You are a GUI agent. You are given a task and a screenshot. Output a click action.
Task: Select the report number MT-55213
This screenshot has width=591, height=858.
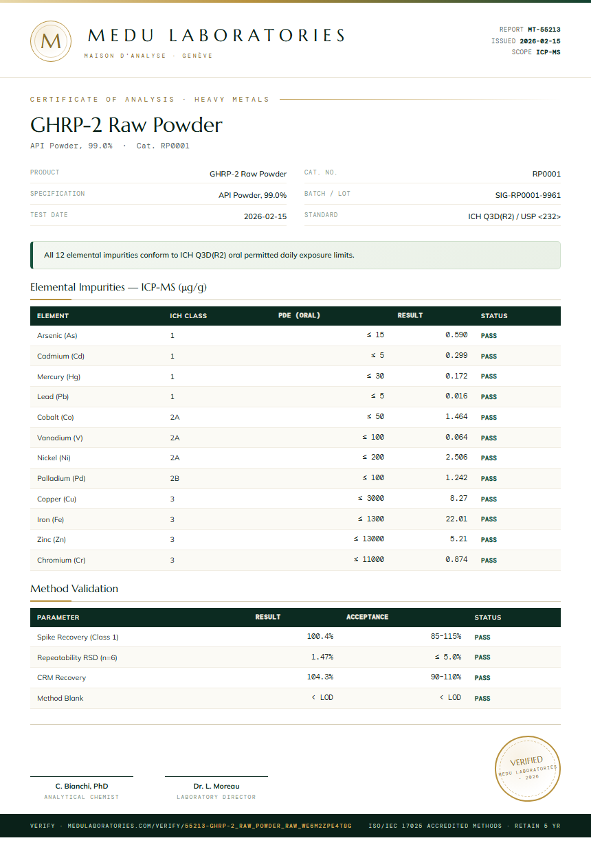[x=544, y=30]
